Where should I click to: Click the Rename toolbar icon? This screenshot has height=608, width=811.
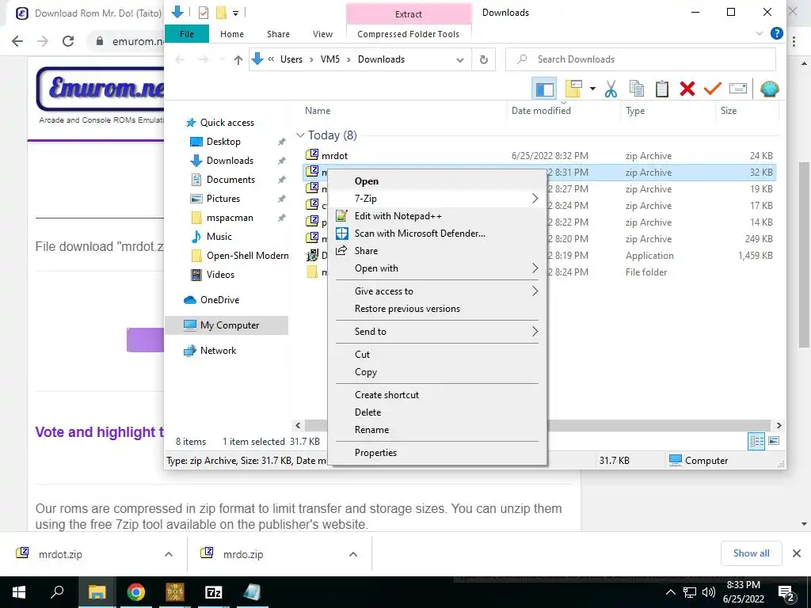point(738,89)
